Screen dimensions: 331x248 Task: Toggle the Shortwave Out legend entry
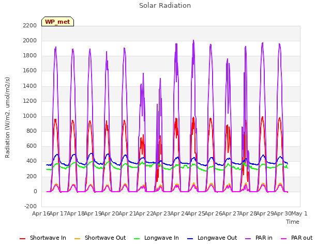pyautogui.click(x=100, y=238)
